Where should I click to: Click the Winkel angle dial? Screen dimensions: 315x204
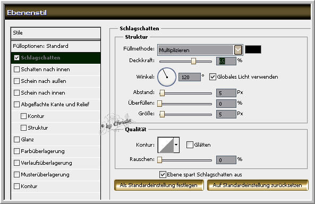coord(167,77)
